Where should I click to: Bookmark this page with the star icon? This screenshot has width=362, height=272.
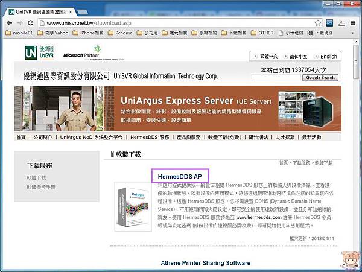(x=318, y=23)
